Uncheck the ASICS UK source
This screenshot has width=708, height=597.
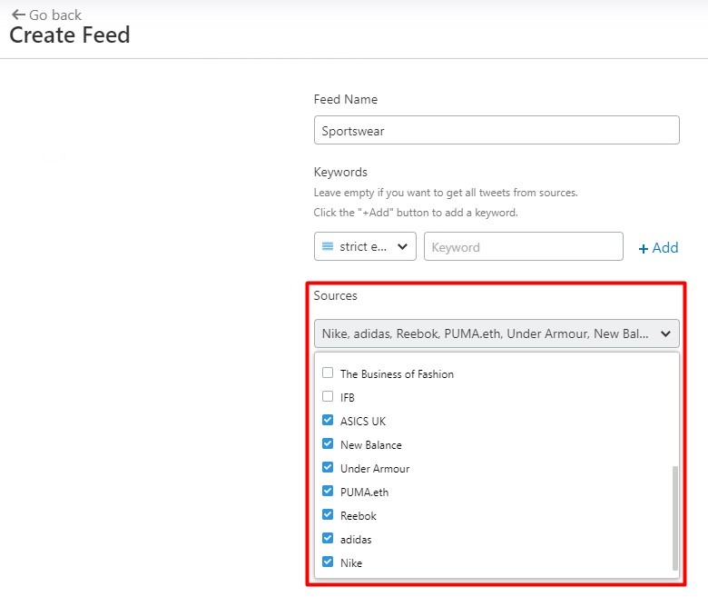tap(328, 421)
